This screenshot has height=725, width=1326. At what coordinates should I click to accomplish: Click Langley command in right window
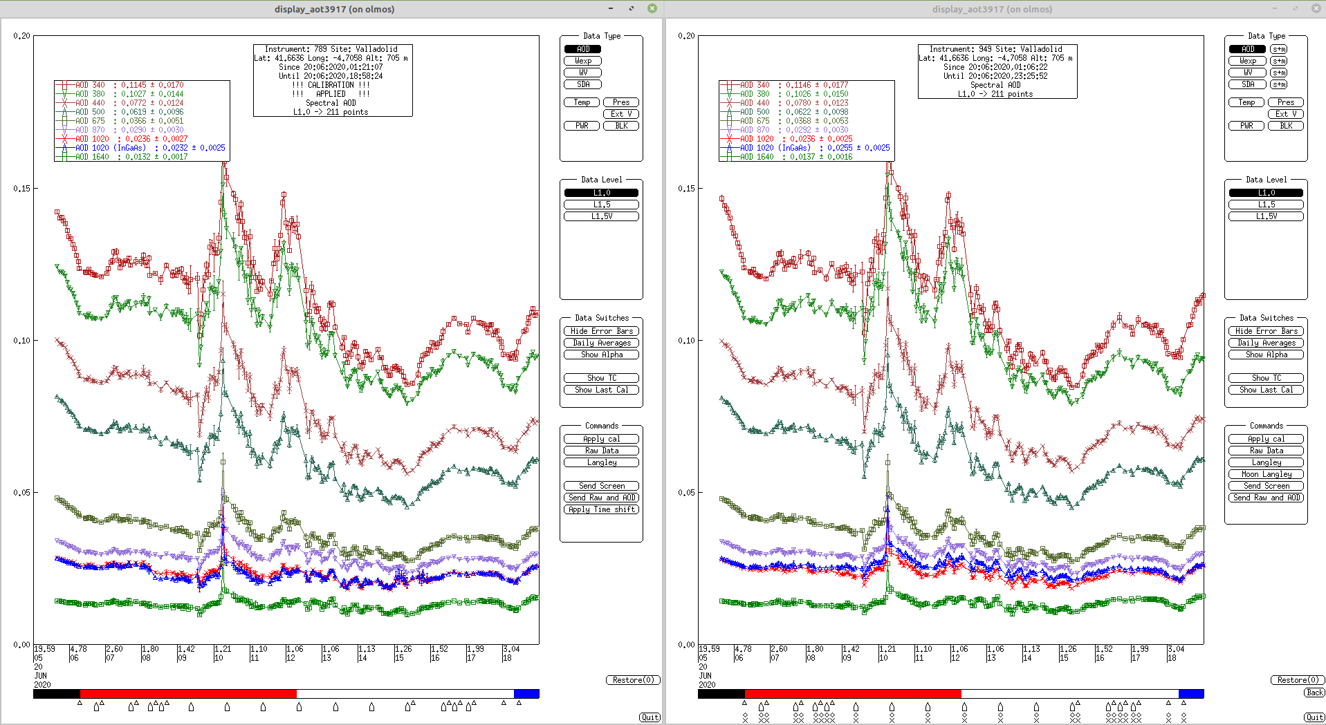pos(1266,462)
